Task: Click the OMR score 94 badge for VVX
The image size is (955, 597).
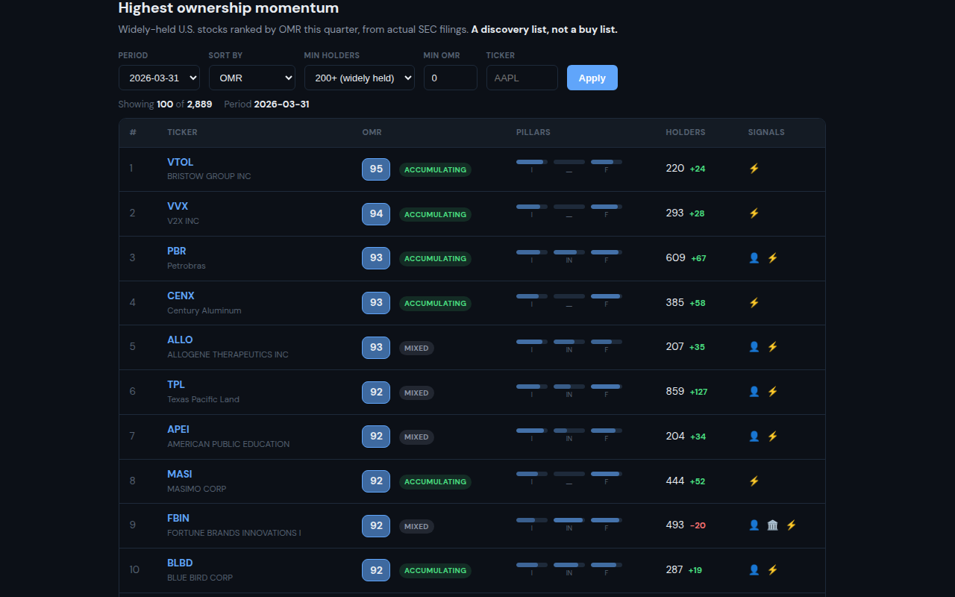Action: (x=376, y=214)
